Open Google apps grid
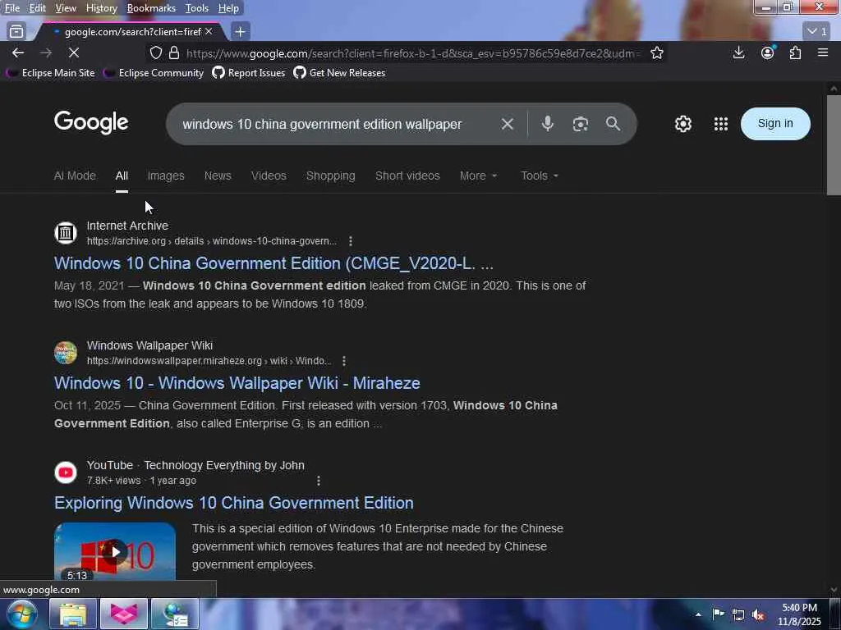The image size is (841, 630). 721,124
